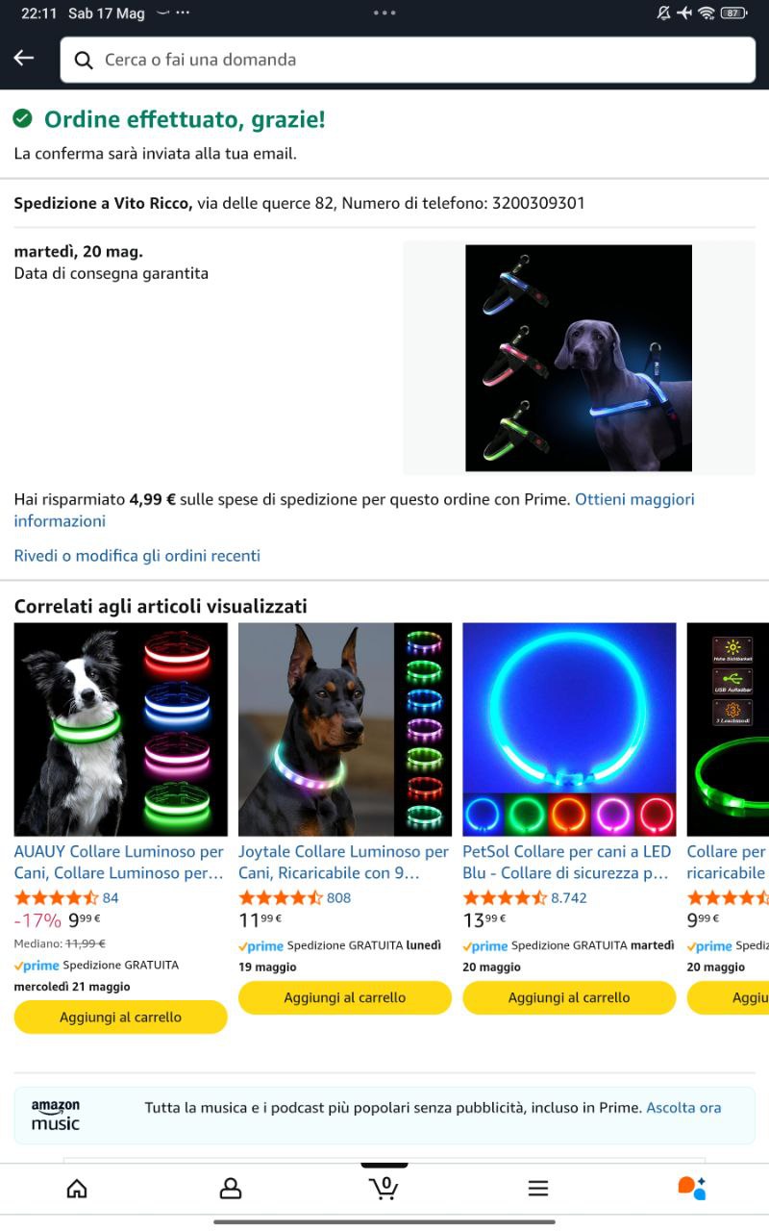Open the purchased LED dog harness image
Image resolution: width=769 pixels, height=1231 pixels.
(579, 358)
